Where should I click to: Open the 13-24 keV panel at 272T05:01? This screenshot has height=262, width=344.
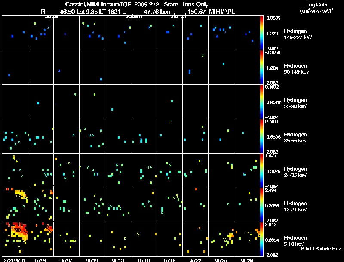coord(15,205)
